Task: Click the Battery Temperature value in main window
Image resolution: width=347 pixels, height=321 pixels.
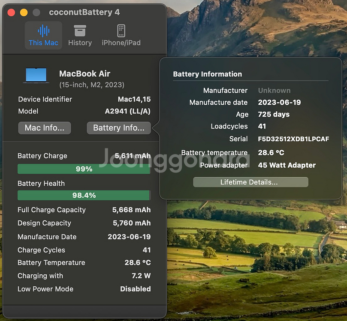Action: 138,262
